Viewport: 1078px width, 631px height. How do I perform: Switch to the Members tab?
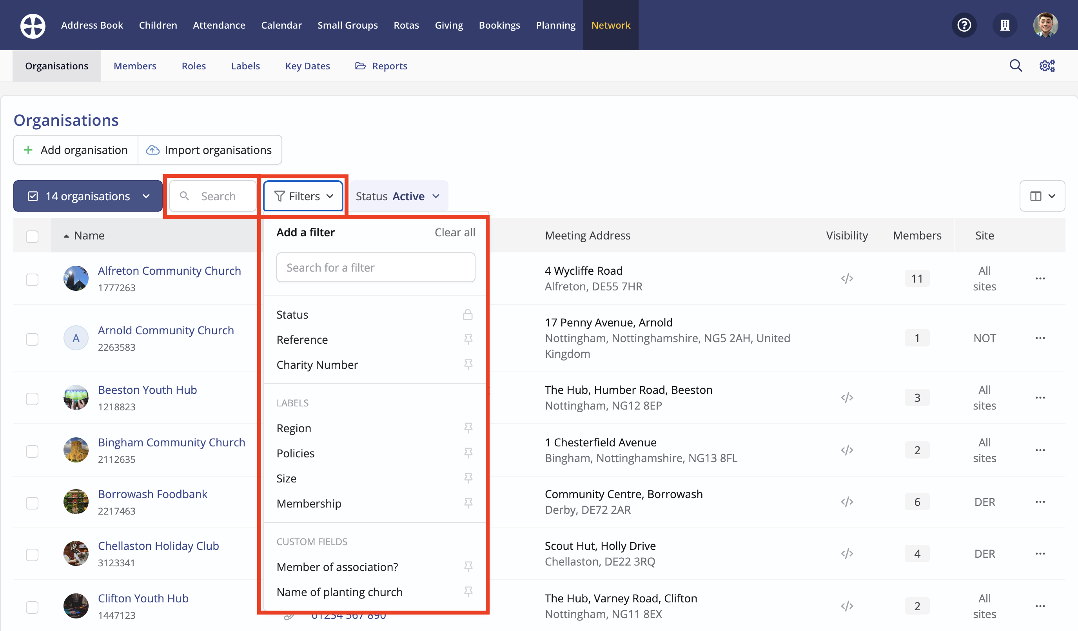point(135,66)
